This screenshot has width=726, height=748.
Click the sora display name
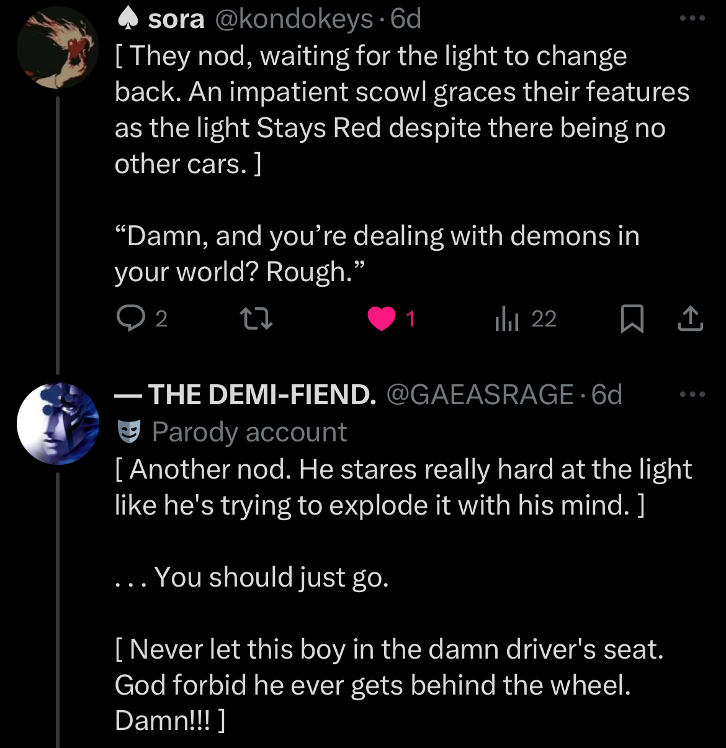176,19
